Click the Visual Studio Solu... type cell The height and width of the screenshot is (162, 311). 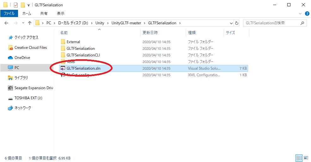click(x=204, y=68)
